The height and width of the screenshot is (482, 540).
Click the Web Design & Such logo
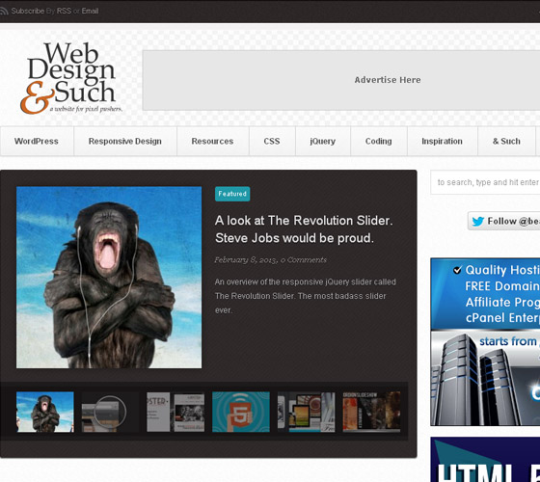coord(71,78)
